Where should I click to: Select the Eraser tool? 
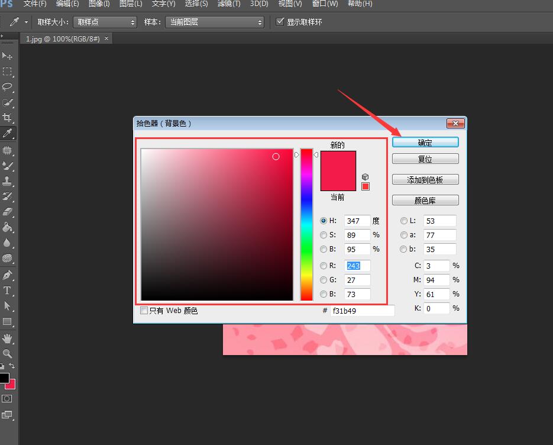(x=7, y=212)
